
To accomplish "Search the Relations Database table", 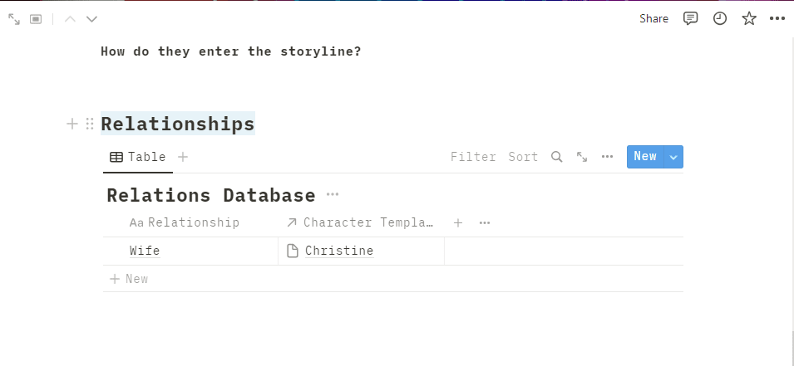I will (557, 157).
